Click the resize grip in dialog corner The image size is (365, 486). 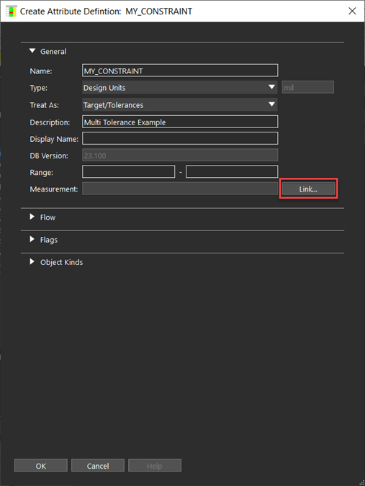[x=361, y=482]
